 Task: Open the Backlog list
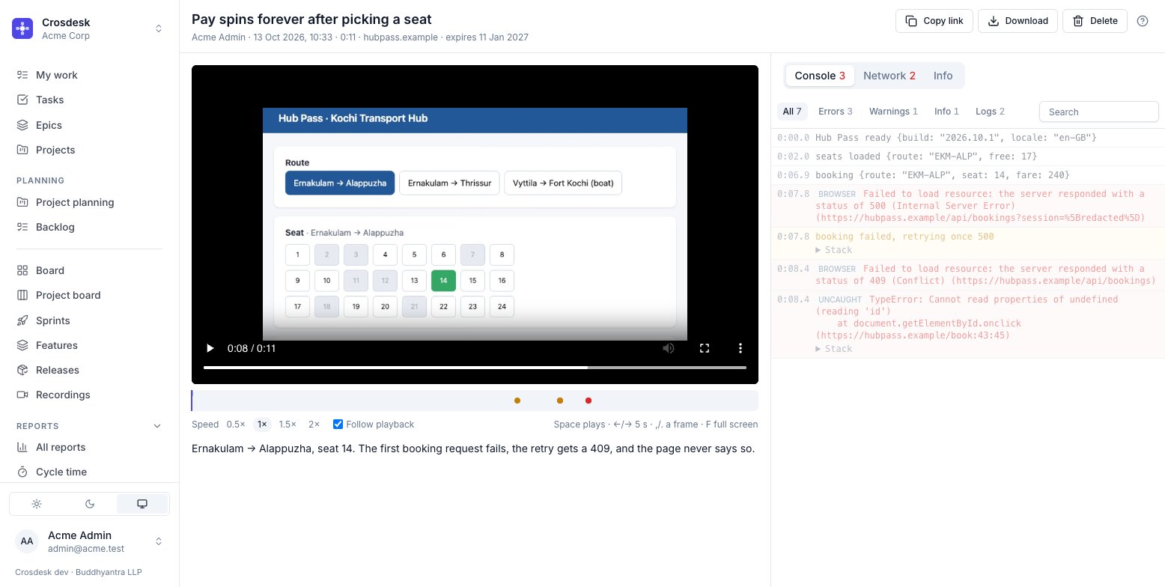coord(90,227)
